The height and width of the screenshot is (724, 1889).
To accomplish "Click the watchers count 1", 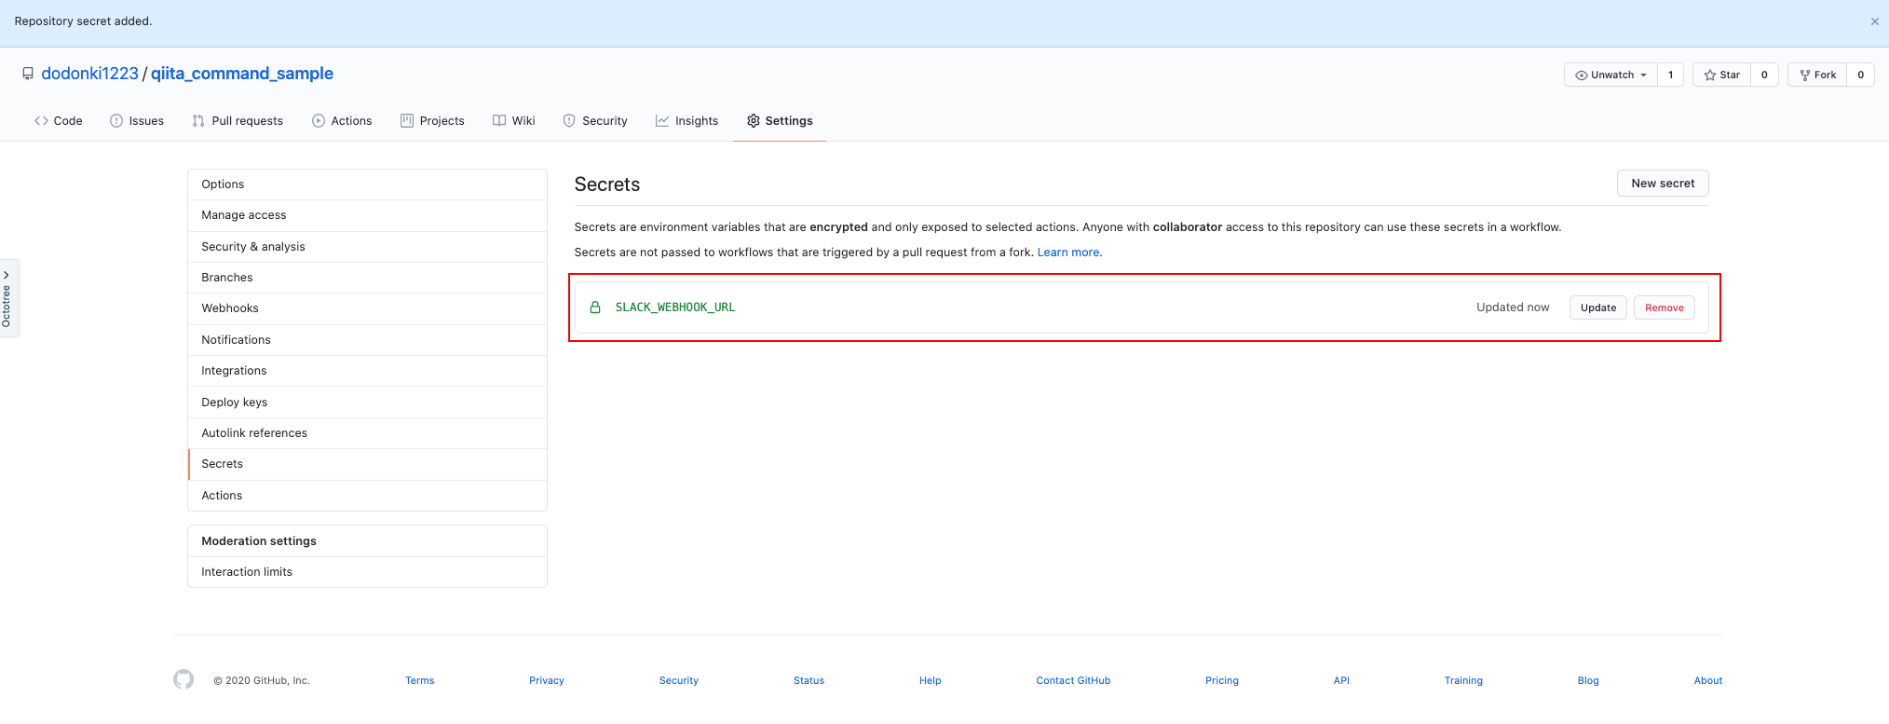I will tap(1670, 75).
